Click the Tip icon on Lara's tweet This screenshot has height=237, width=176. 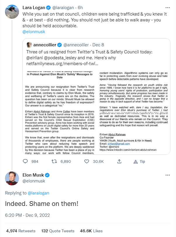coord(136,161)
